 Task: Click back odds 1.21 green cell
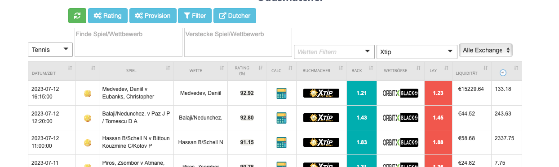(362, 93)
